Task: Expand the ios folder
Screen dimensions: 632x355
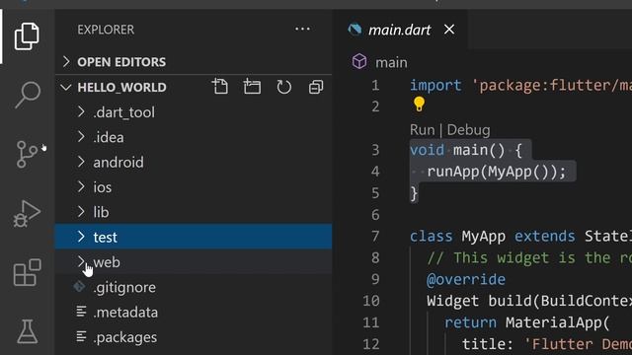Action: click(x=194, y=187)
